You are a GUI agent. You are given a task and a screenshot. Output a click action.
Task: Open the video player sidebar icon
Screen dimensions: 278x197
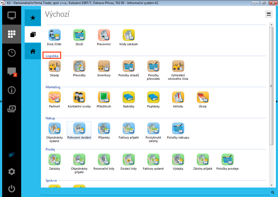pyautogui.click(x=12, y=109)
